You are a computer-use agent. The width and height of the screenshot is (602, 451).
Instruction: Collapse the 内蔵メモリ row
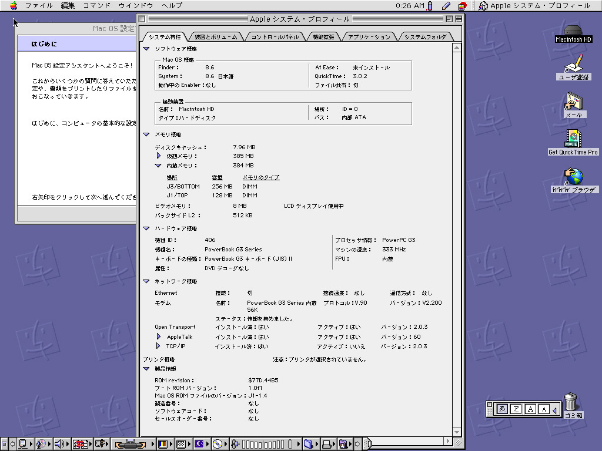point(158,166)
